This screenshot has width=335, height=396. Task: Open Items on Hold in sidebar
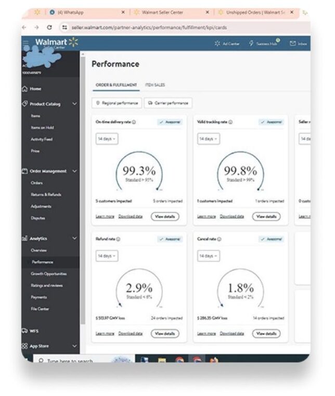pos(42,128)
